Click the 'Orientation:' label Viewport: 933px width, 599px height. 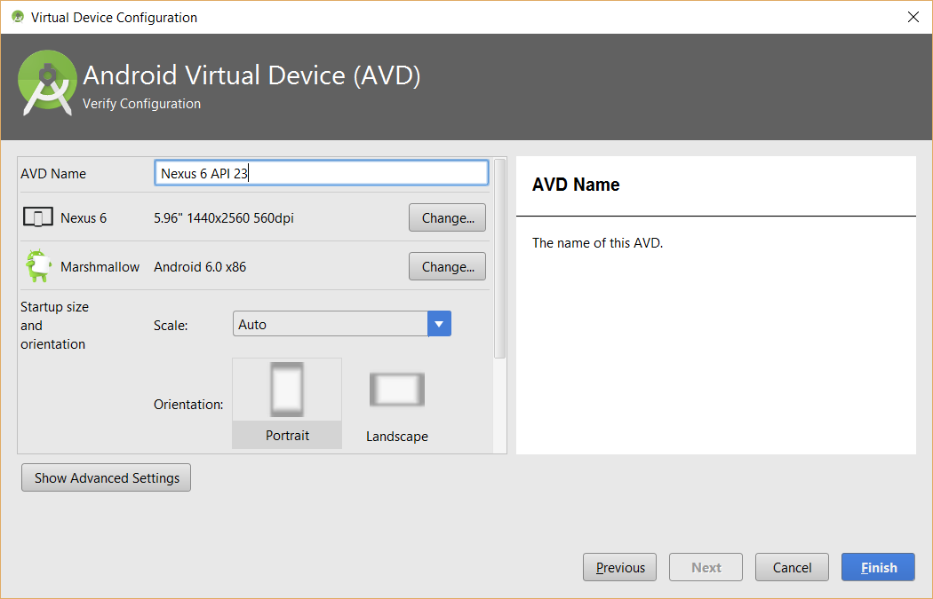(188, 405)
